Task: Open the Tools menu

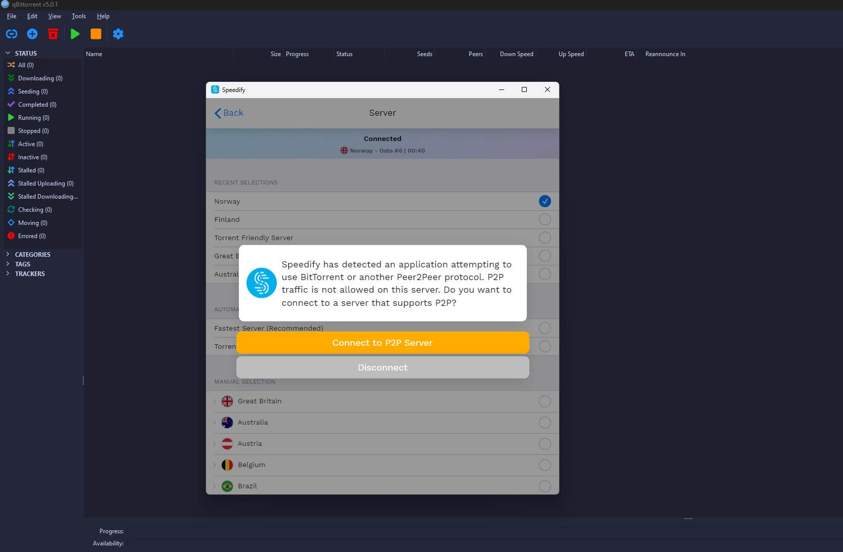Action: point(78,16)
